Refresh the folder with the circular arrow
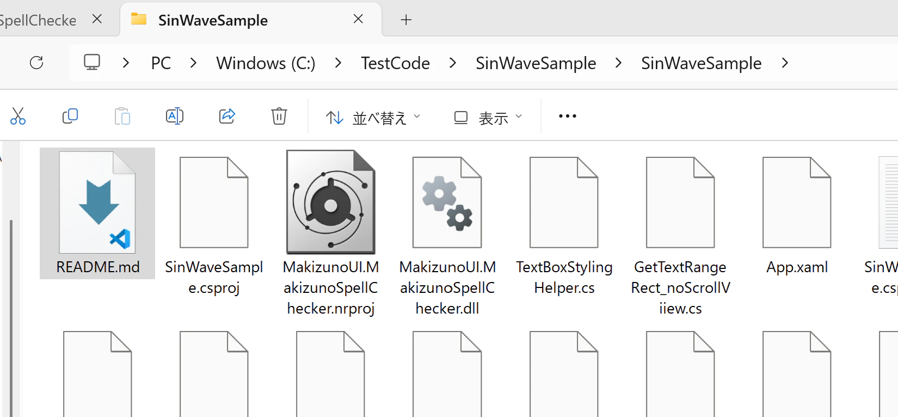Screen dimensions: 898x417 click(36, 63)
